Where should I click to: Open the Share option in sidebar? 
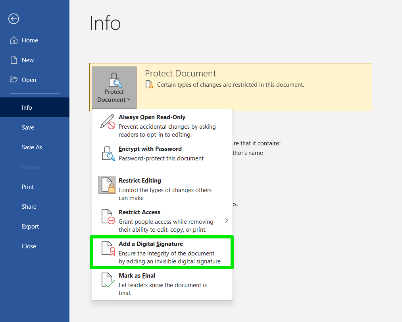coord(29,207)
